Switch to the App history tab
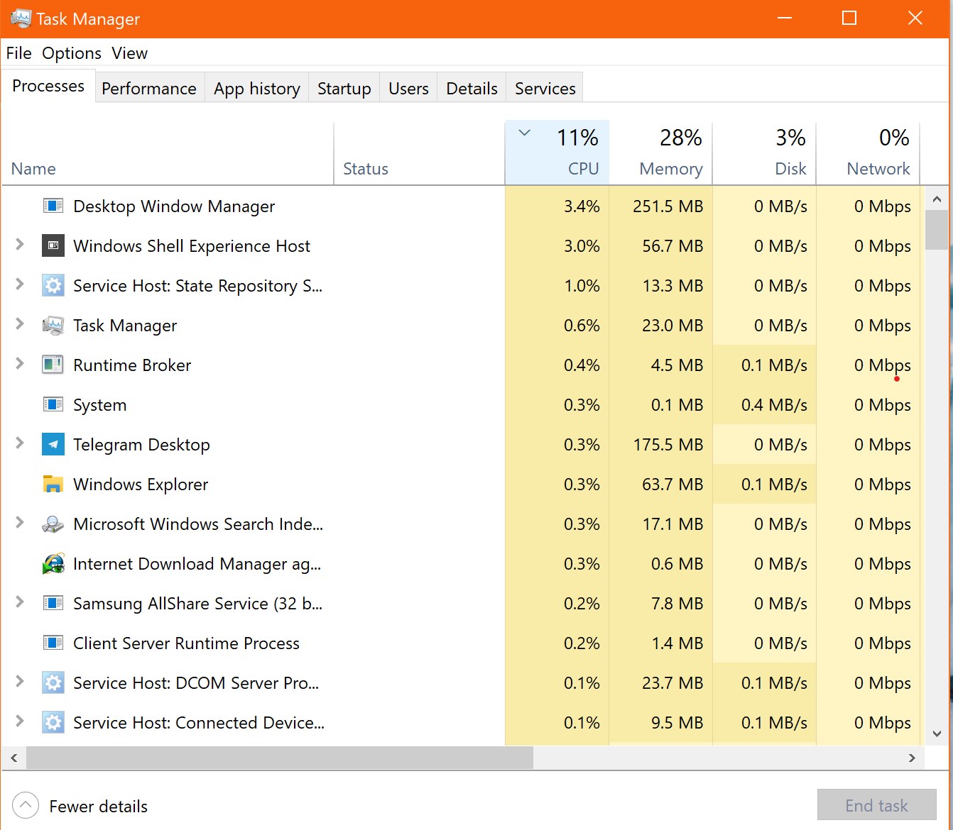Image resolution: width=953 pixels, height=830 pixels. (x=257, y=88)
